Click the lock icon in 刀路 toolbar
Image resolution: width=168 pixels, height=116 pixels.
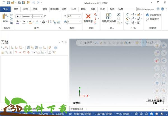click(3, 52)
